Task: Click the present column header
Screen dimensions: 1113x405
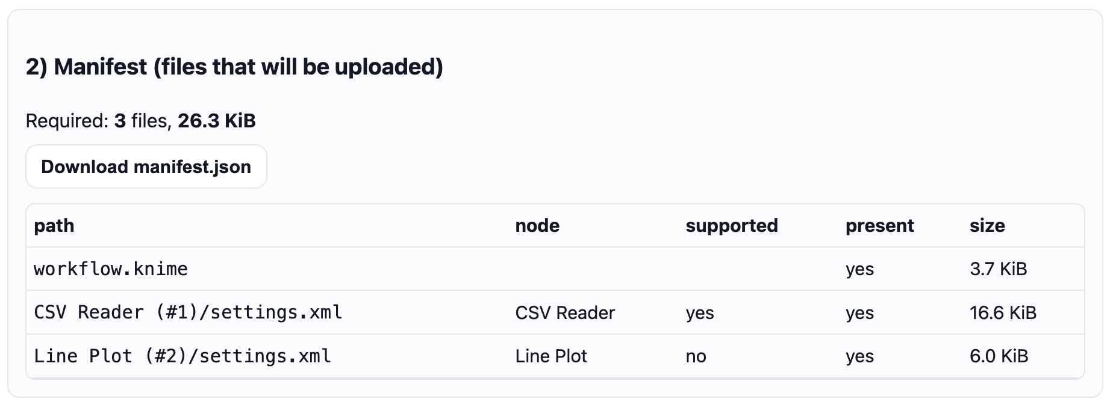Action: [879, 225]
